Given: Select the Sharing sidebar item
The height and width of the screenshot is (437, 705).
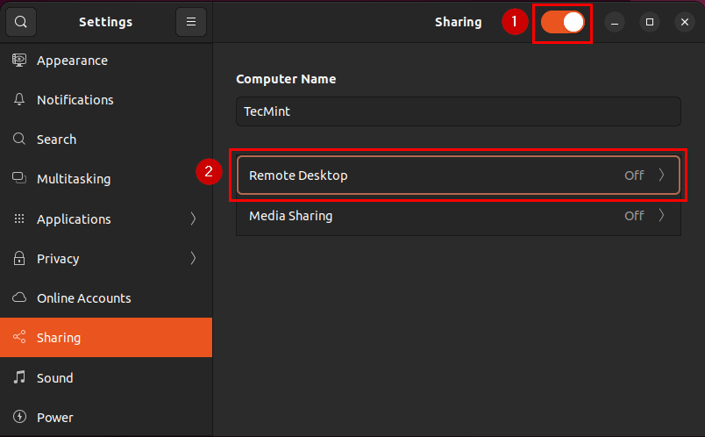Looking at the screenshot, I should [x=105, y=338].
